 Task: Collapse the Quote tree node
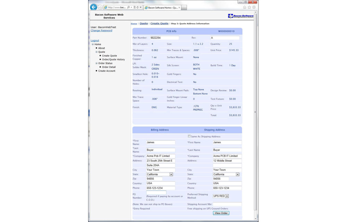click(96, 52)
